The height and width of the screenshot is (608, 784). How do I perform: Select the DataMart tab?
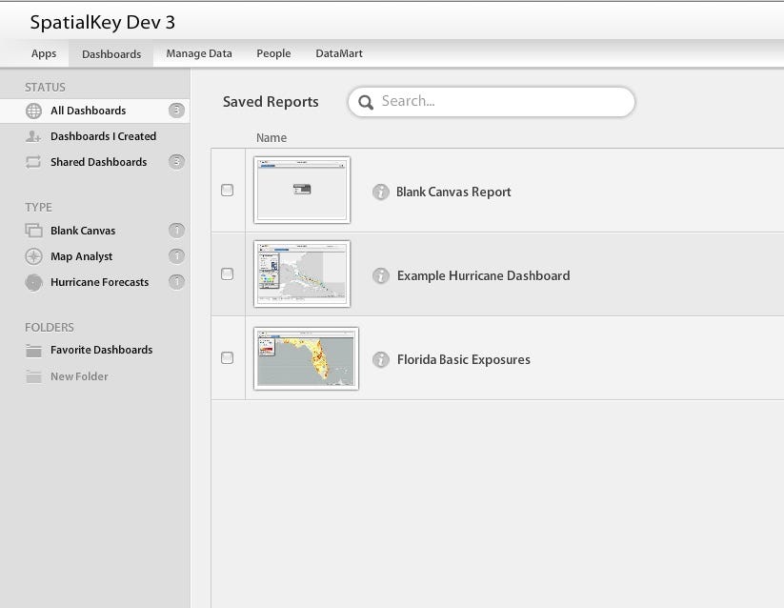pyautogui.click(x=339, y=53)
